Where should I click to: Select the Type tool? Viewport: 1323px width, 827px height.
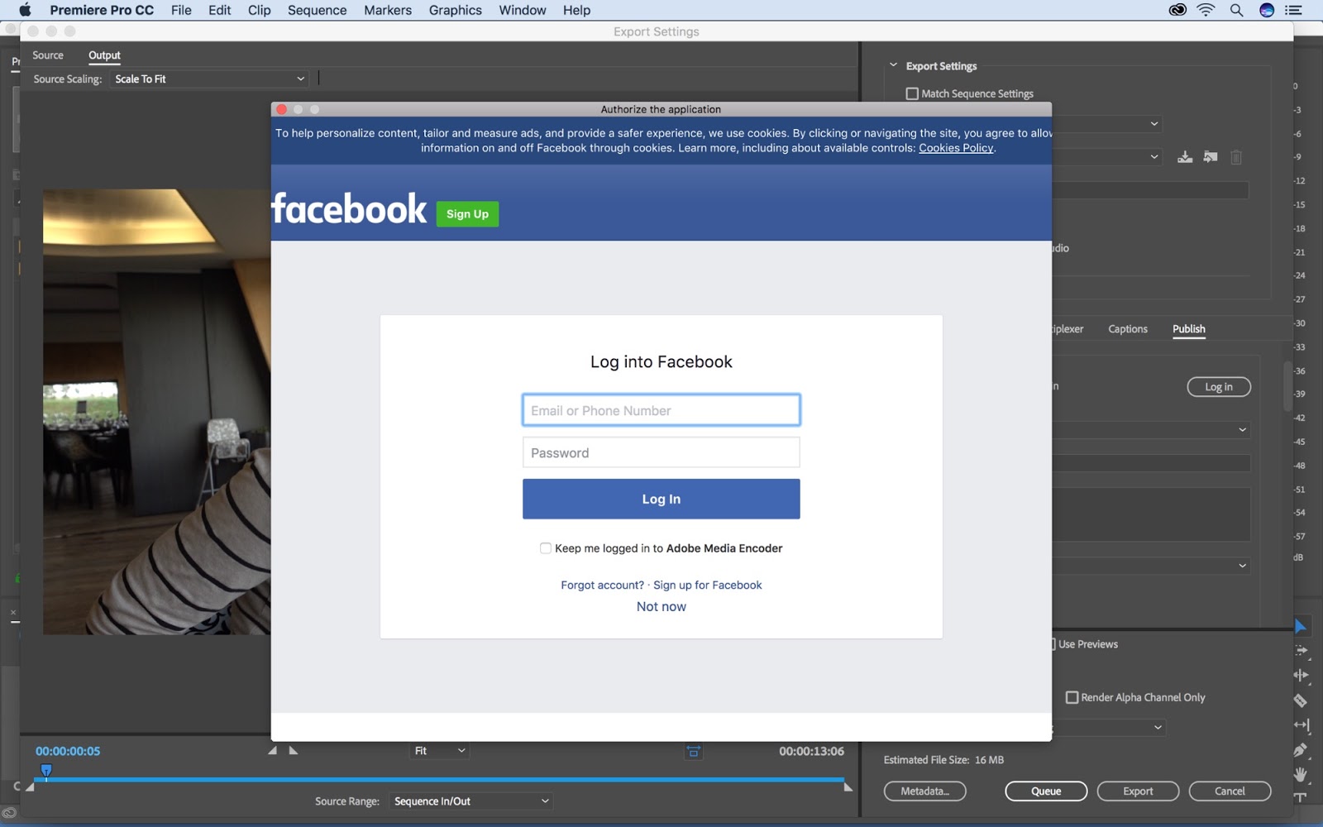tap(1301, 797)
